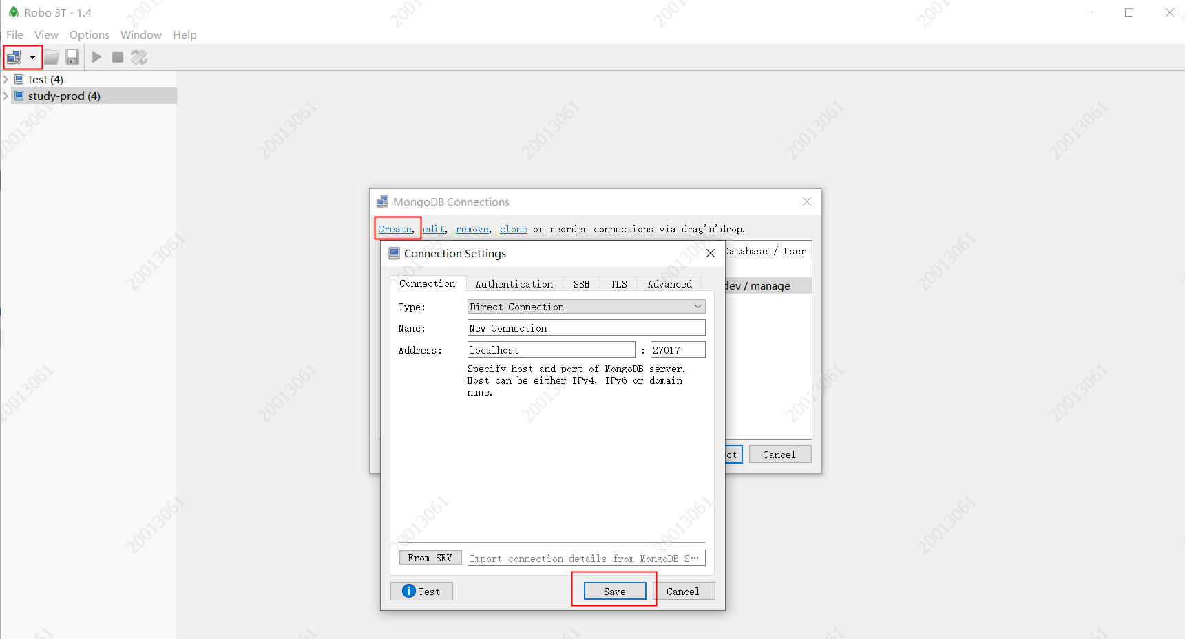
Task: Click the rotate orientation toolbar icon
Action: [139, 57]
